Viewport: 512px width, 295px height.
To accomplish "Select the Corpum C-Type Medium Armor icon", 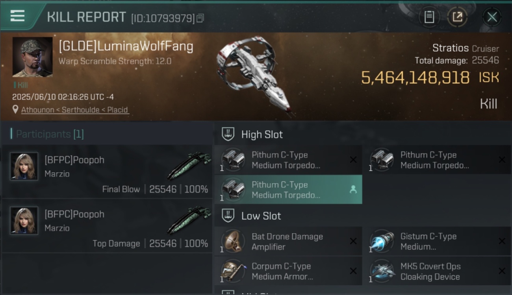I will click(x=232, y=271).
